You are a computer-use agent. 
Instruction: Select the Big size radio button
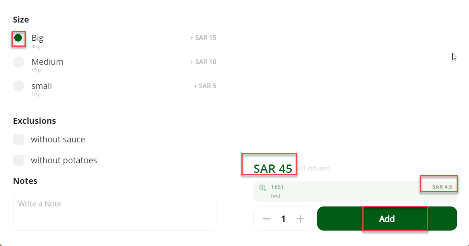coord(18,38)
